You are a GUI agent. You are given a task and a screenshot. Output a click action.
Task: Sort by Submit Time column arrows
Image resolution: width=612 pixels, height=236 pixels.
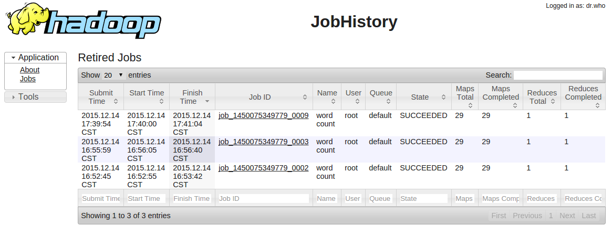pyautogui.click(x=116, y=101)
